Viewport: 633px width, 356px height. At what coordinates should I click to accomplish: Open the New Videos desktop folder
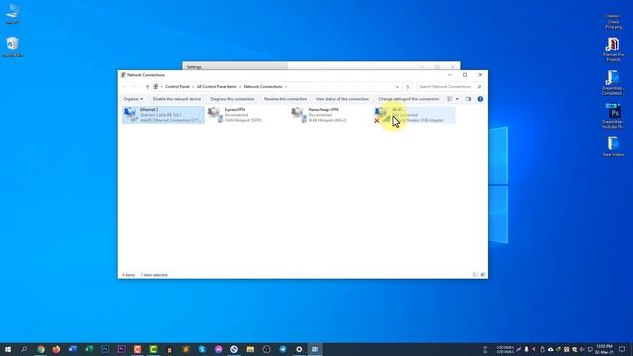tap(613, 146)
